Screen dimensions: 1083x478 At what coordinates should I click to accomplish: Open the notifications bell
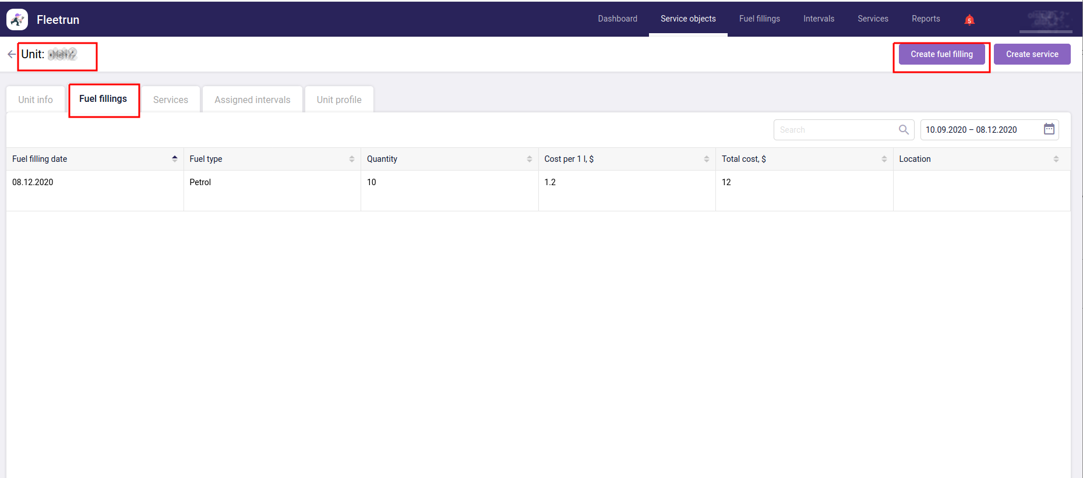click(x=969, y=20)
